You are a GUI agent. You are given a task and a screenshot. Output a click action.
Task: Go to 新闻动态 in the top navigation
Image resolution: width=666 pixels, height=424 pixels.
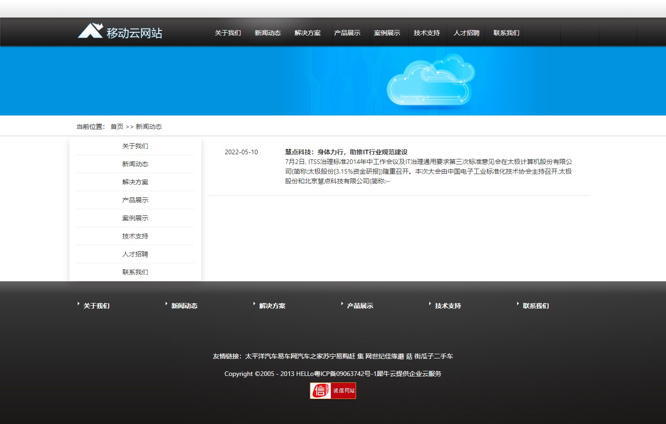coord(267,33)
